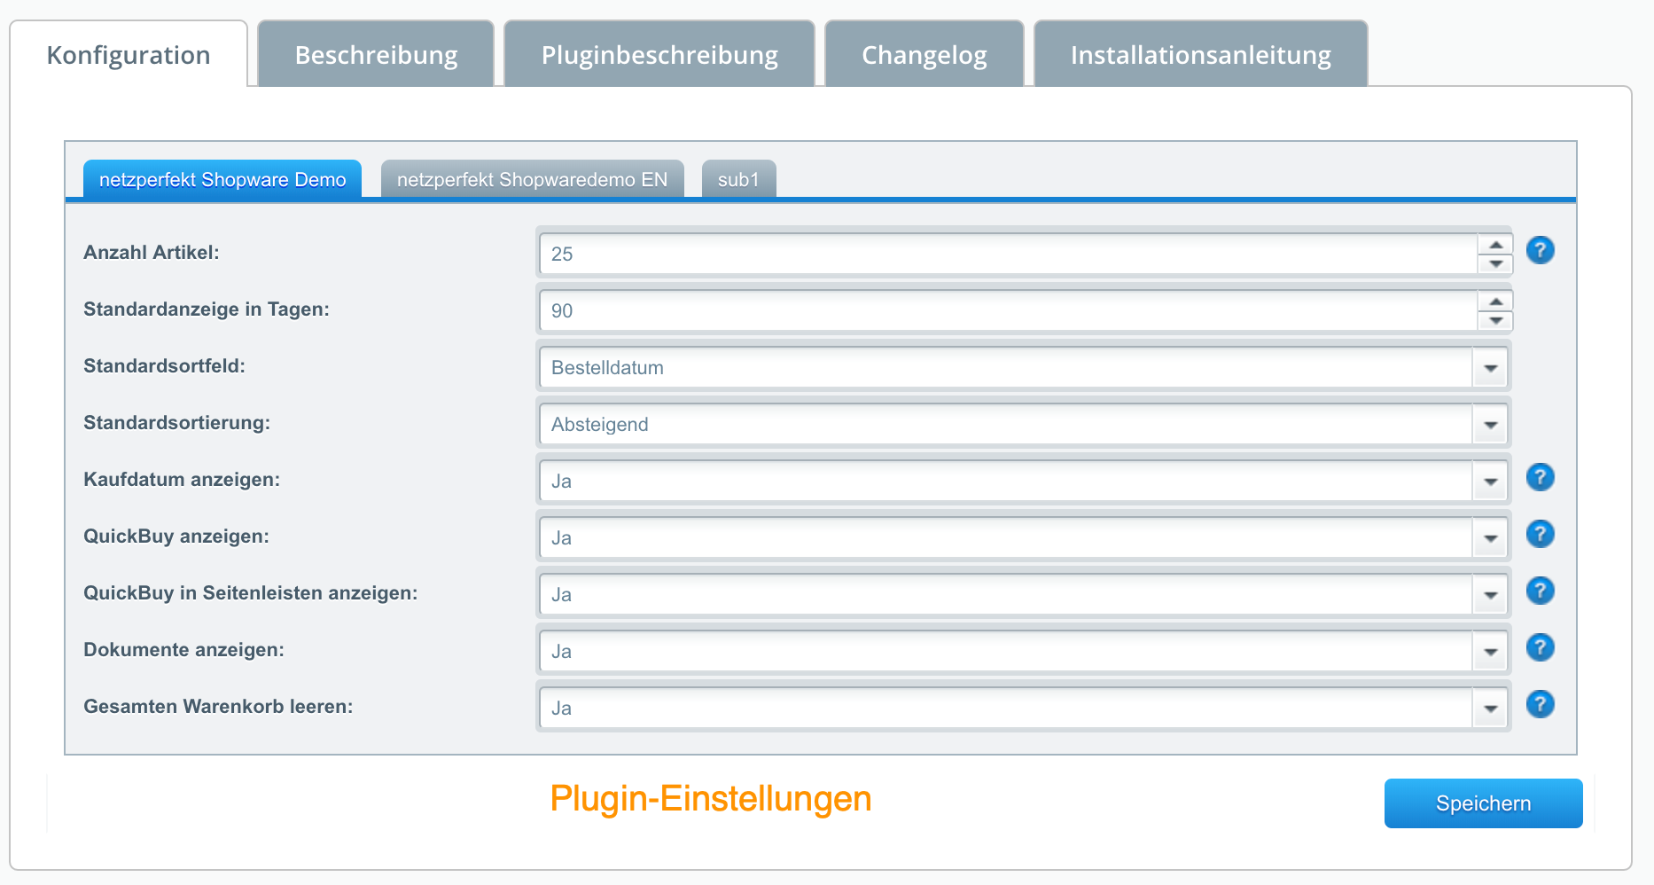Open the Dokumente anzeigen dropdown arrow

click(x=1490, y=651)
